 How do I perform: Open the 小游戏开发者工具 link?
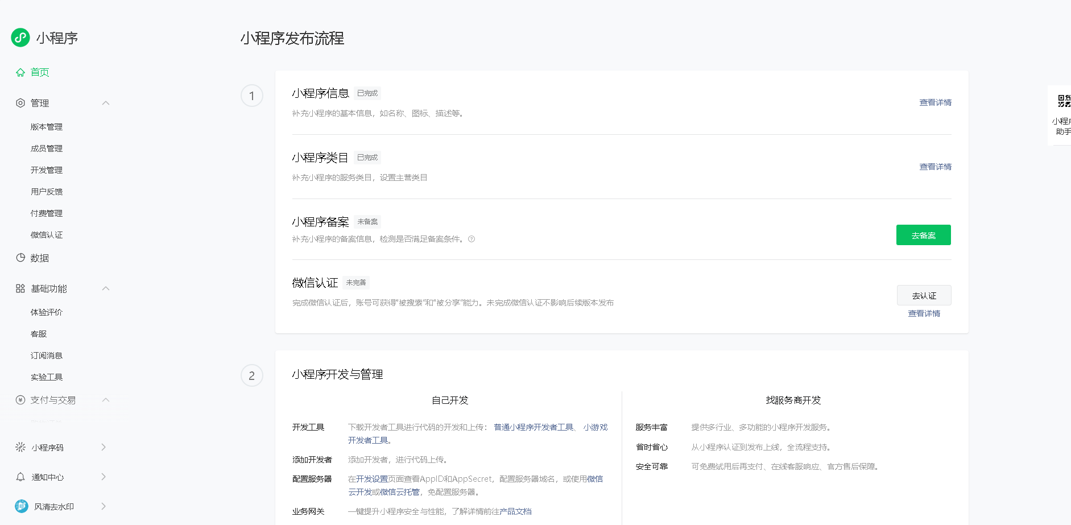pyautogui.click(x=596, y=427)
